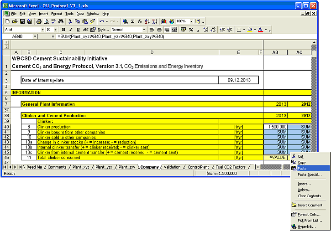Select Clear Contents in context menu
This screenshot has height=231, width=331.
coord(310,196)
